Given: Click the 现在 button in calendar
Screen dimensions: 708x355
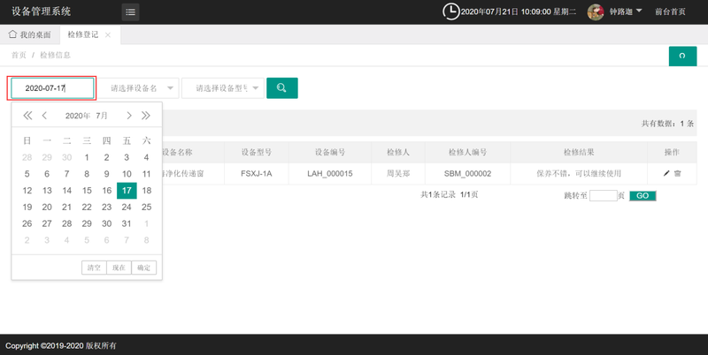Looking at the screenshot, I should (x=119, y=268).
